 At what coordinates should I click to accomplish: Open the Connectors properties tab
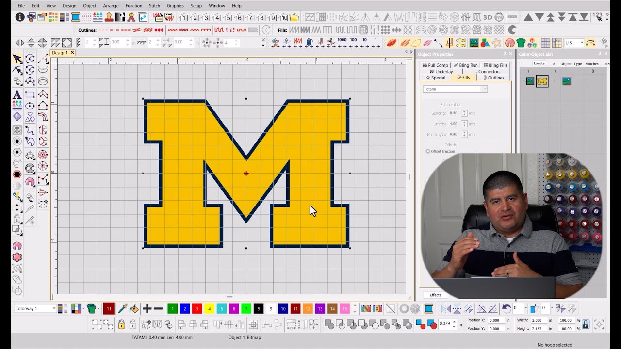[x=486, y=72]
